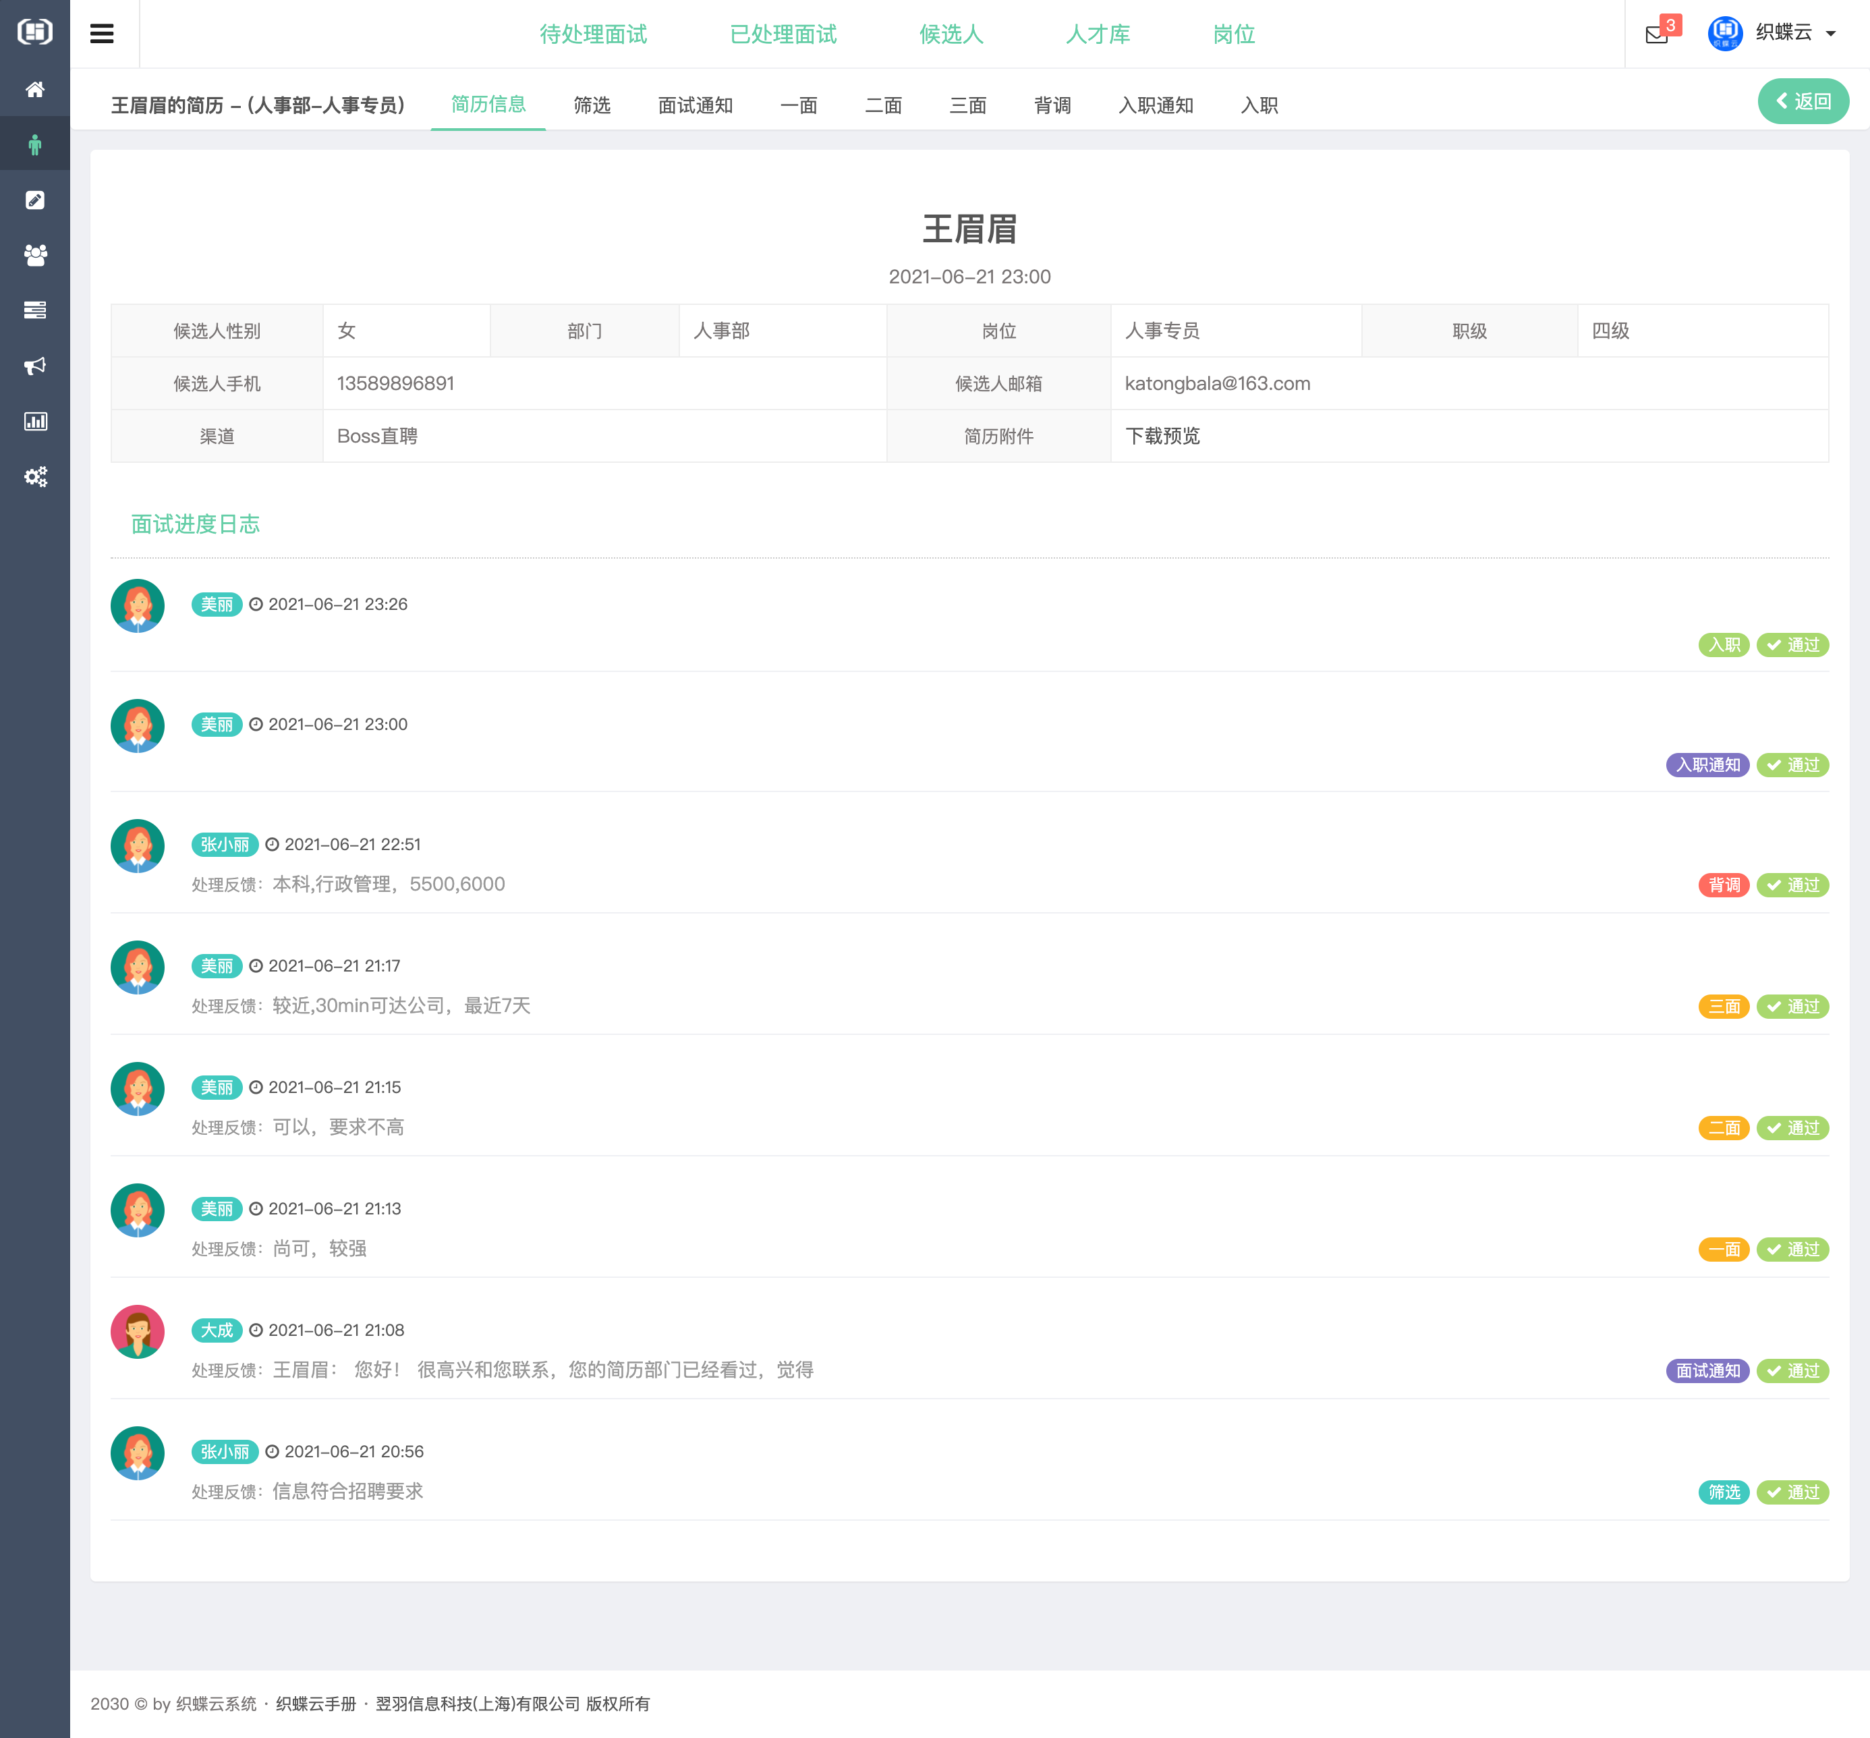Screen dimensions: 1870x1738
Task: Click the 返回 button at top right
Action: (x=1803, y=101)
